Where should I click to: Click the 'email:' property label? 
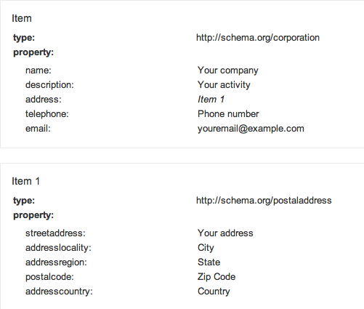(x=38, y=129)
